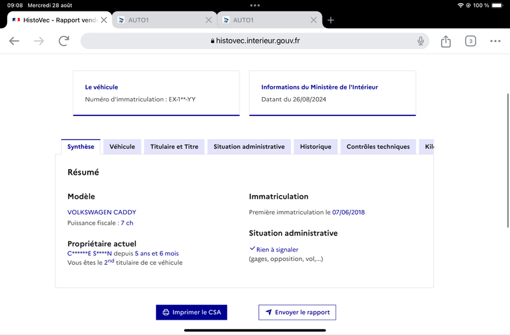510x335 pixels.
Task: Click the Rien à signaler status
Action: click(x=274, y=249)
